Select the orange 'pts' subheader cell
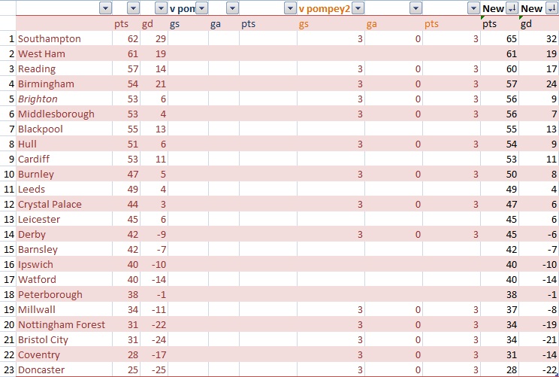559x377 pixels. [452, 23]
